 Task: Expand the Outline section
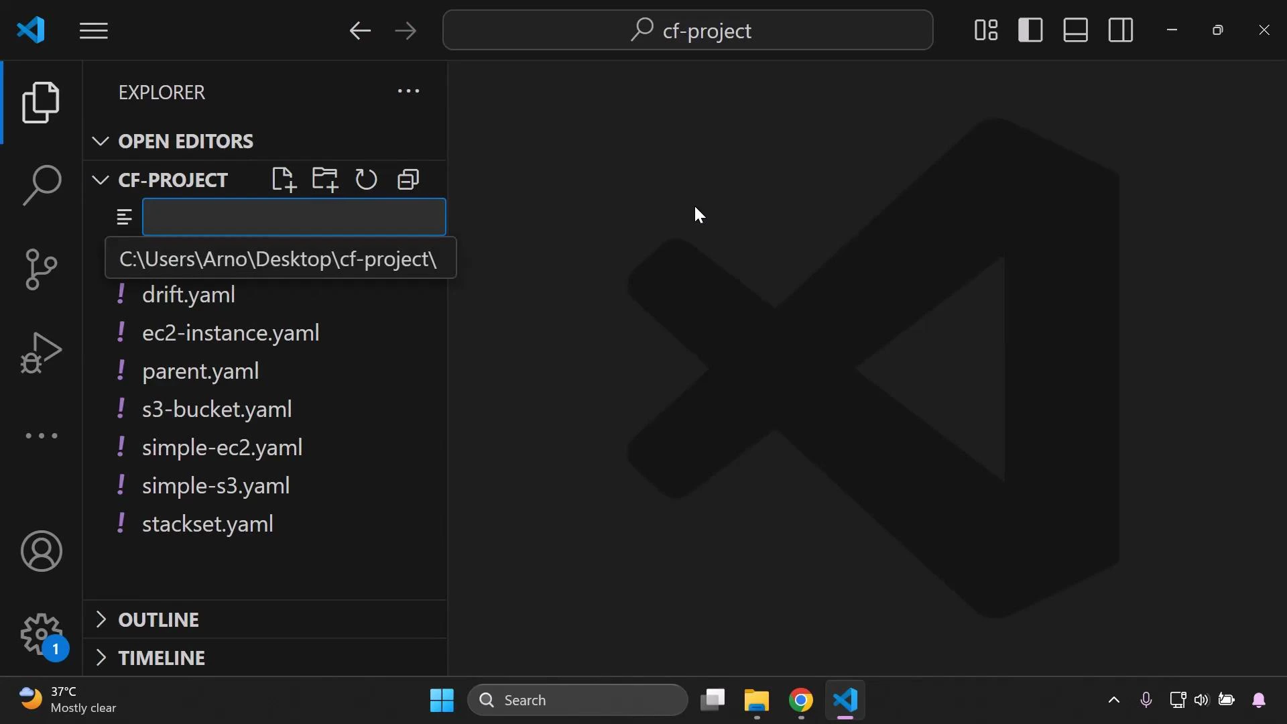click(101, 619)
